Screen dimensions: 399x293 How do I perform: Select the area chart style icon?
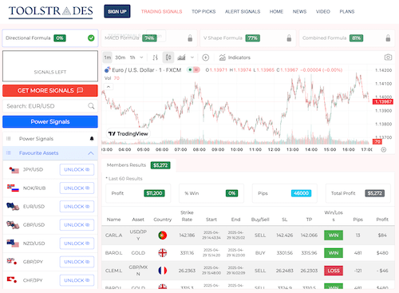pos(181,57)
